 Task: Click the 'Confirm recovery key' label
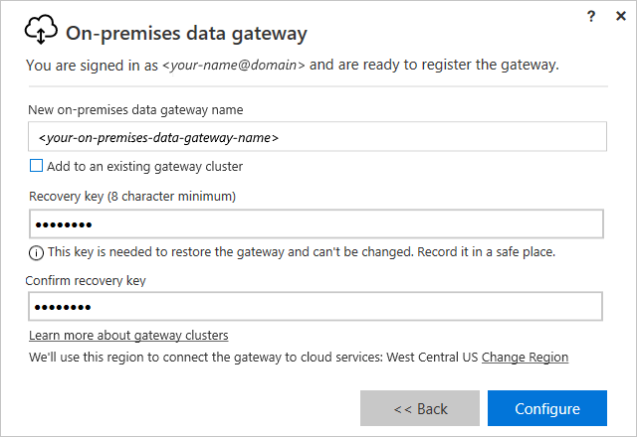88,280
